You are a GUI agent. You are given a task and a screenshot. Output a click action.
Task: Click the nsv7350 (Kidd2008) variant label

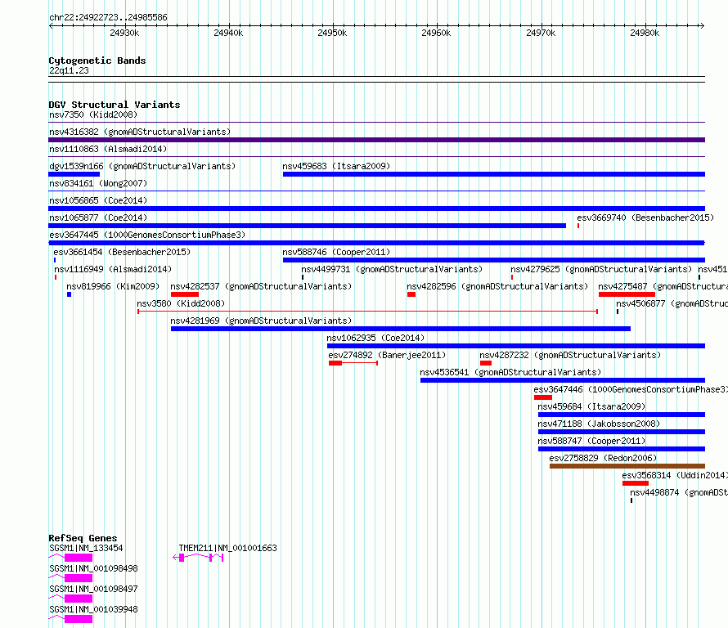pyautogui.click(x=93, y=114)
